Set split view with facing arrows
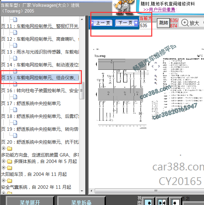204x205 pixels. click(162, 202)
